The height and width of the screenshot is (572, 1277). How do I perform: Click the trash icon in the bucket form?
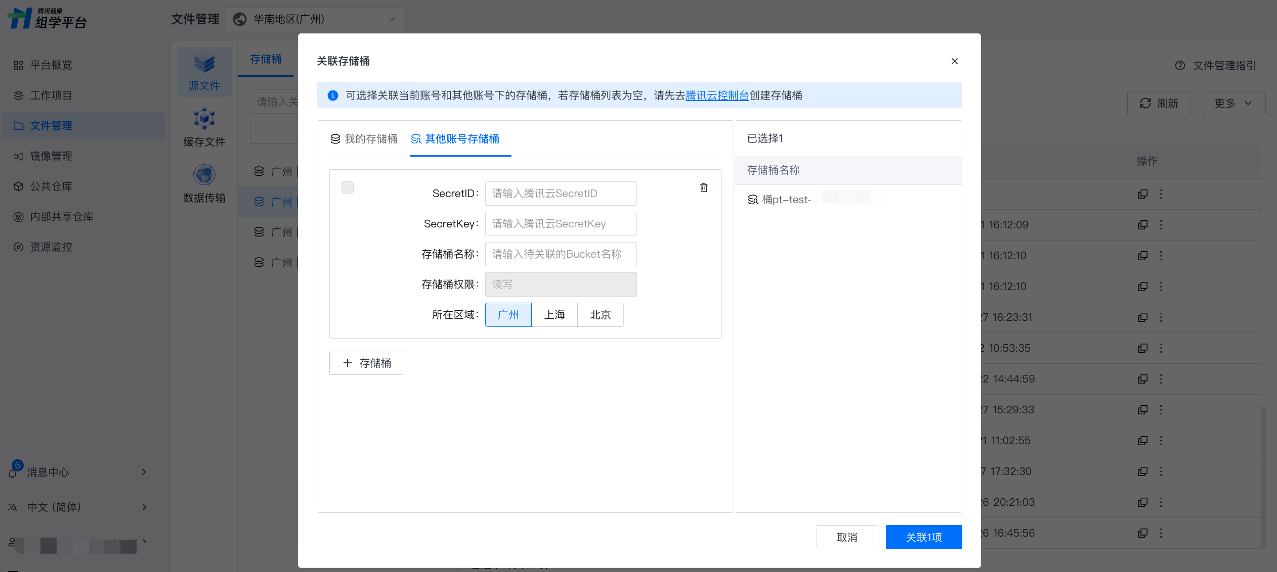703,187
